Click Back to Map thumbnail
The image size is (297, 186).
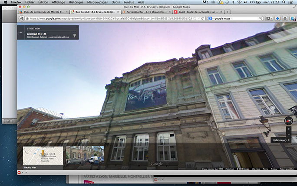(x=43, y=158)
